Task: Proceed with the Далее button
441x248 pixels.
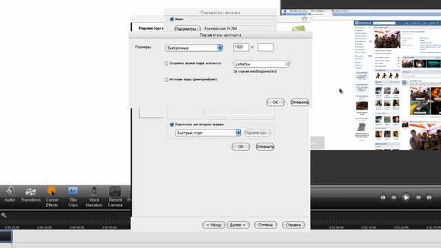Action: click(238, 225)
